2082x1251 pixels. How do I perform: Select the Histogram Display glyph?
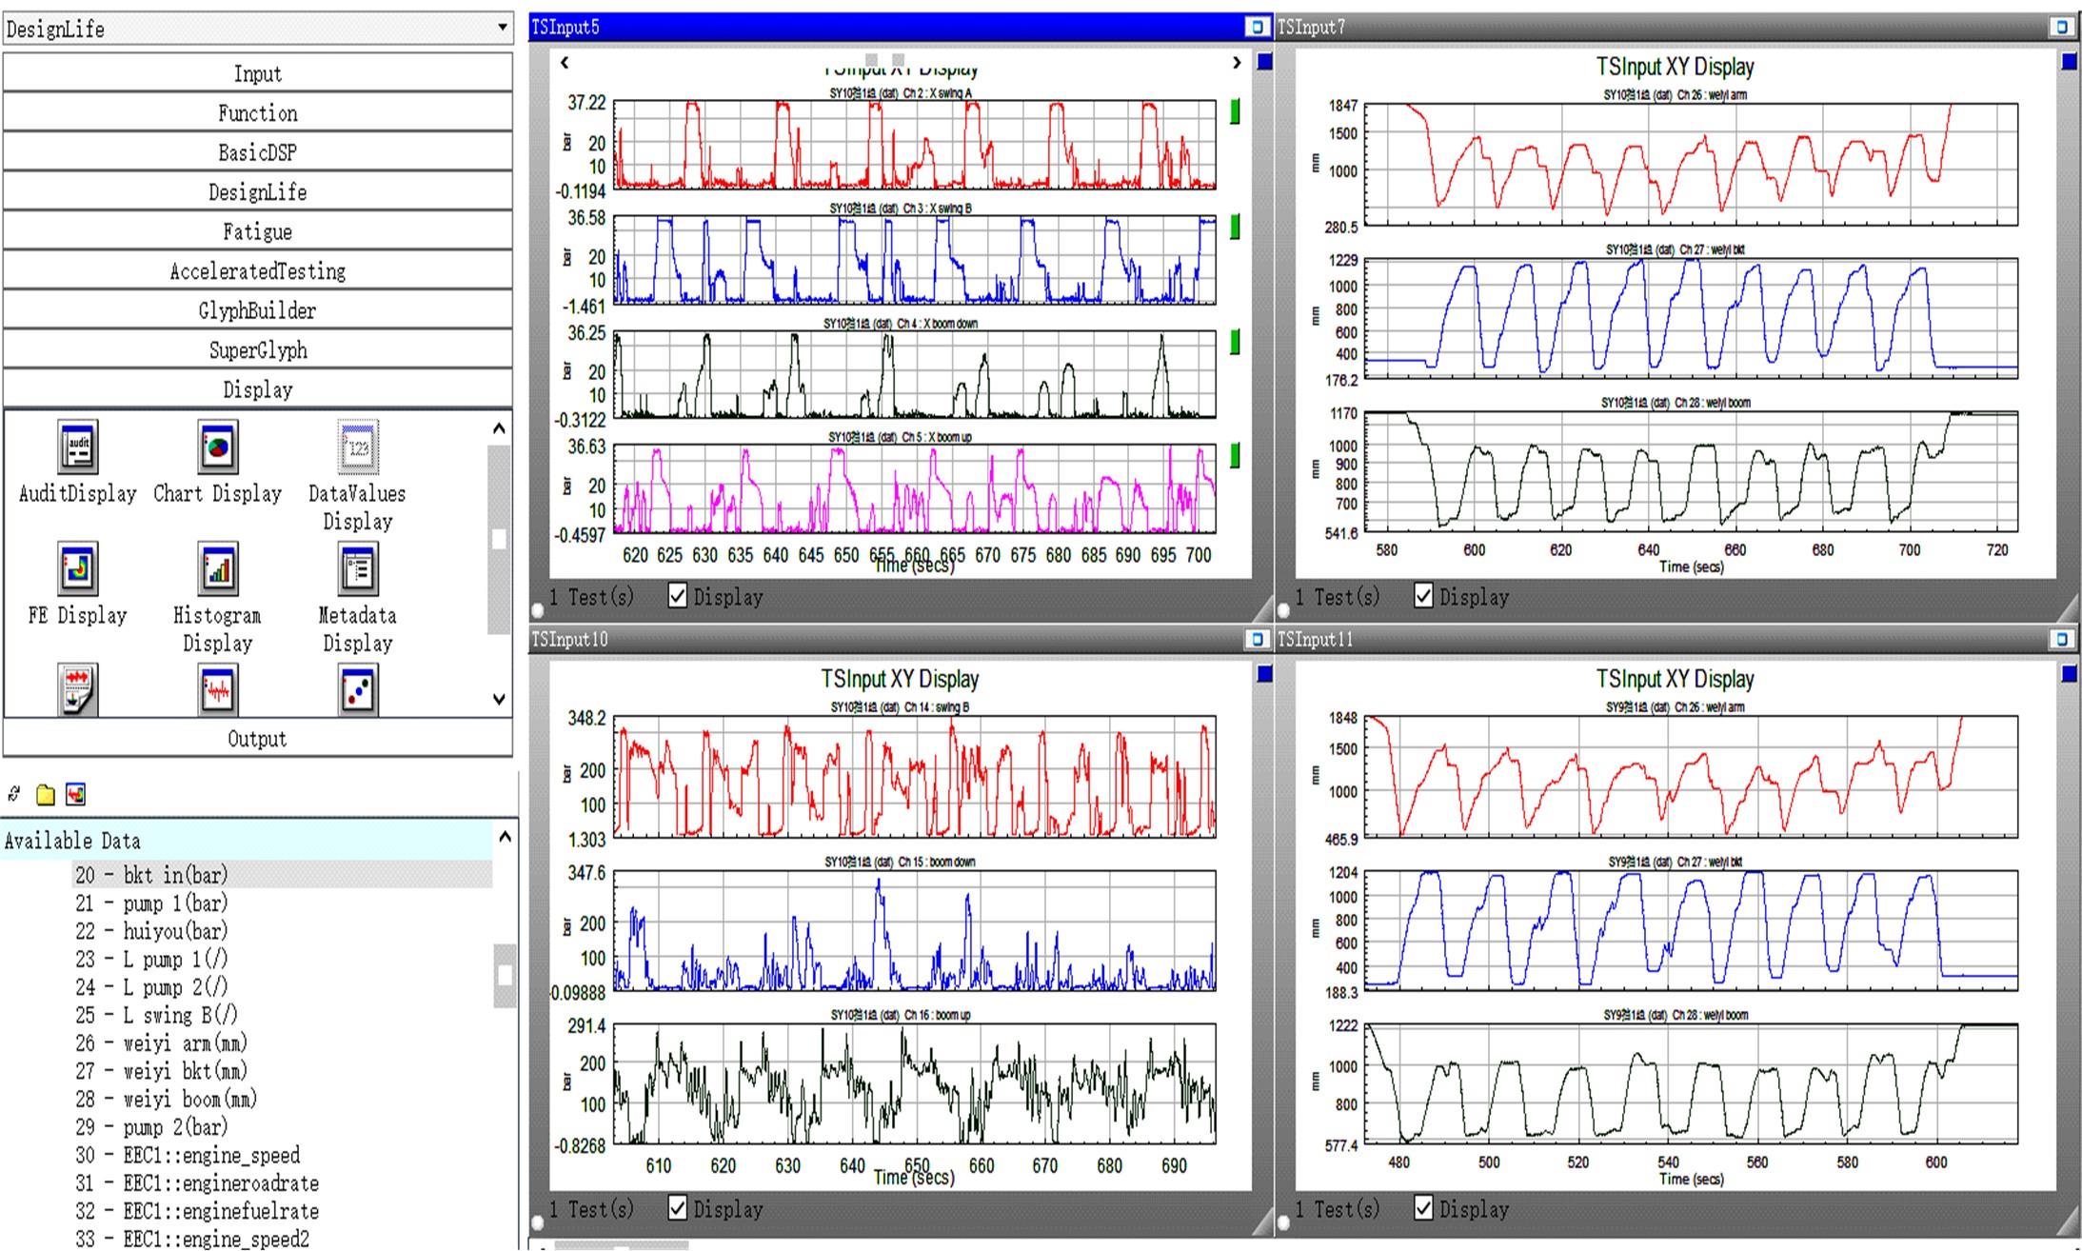point(217,569)
